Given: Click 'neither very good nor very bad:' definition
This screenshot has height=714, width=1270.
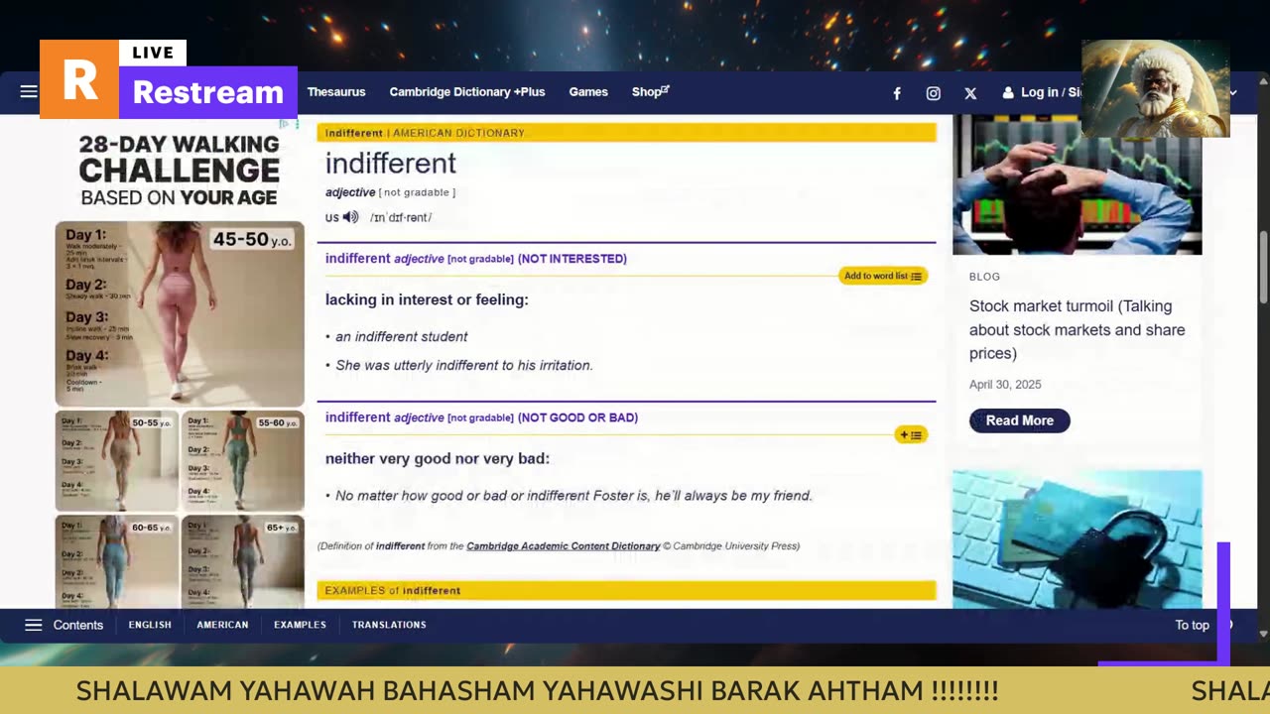Looking at the screenshot, I should 438,458.
